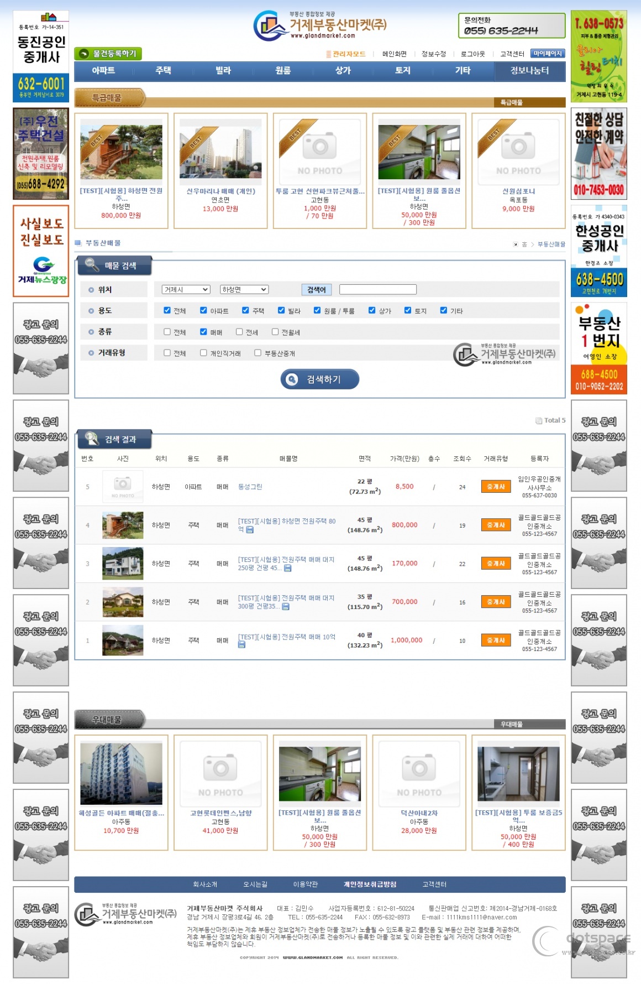Uncheck the 상가 checkbox
The width and height of the screenshot is (641, 984).
372,310
